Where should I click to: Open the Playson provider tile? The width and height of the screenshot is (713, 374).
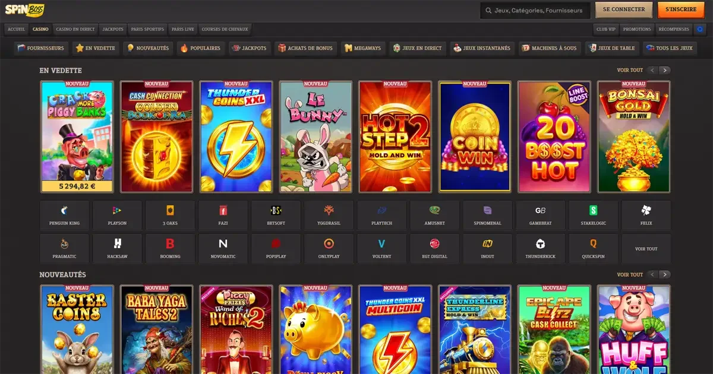[117, 215]
